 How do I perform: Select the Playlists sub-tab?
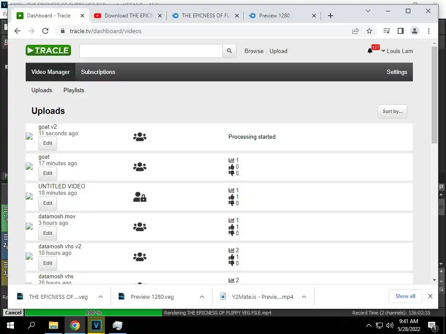coord(74,90)
